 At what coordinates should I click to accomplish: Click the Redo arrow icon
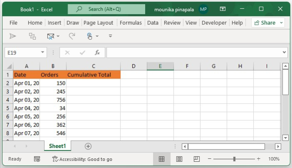click(x=72, y=36)
